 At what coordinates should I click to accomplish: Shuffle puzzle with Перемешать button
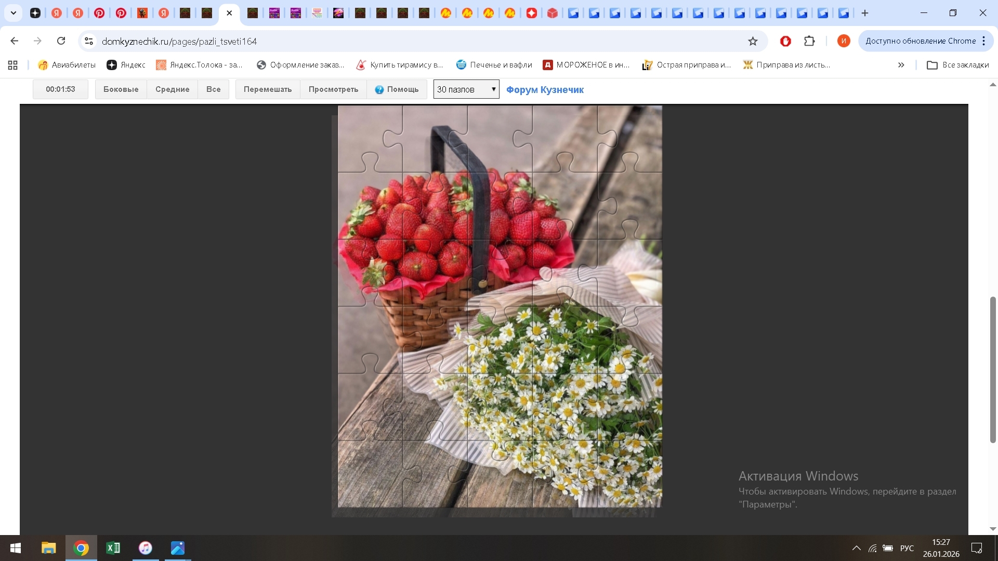point(268,89)
